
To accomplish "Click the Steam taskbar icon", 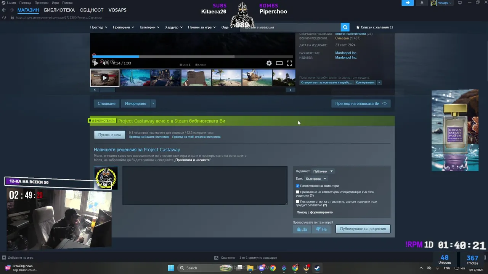I will click(317, 268).
